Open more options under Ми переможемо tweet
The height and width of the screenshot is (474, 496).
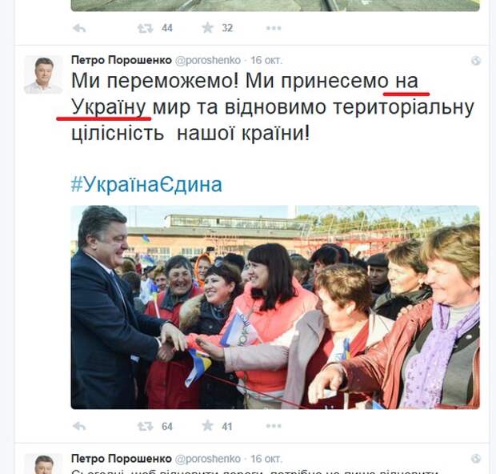click(x=274, y=426)
